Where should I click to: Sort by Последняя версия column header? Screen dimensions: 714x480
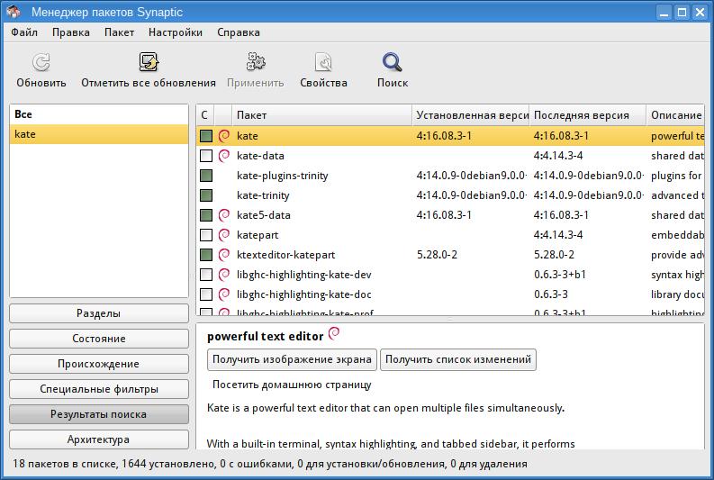[588, 115]
